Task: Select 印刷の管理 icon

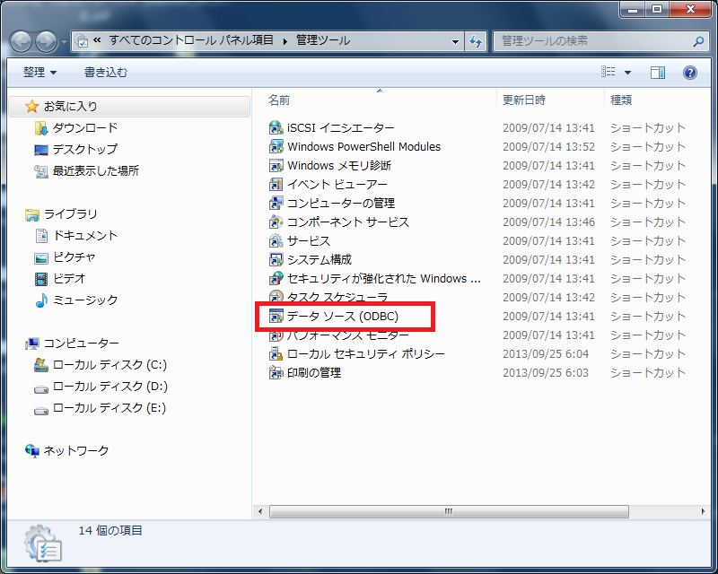Action: (x=276, y=372)
